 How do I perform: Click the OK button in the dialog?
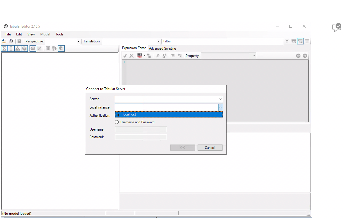[x=183, y=148]
